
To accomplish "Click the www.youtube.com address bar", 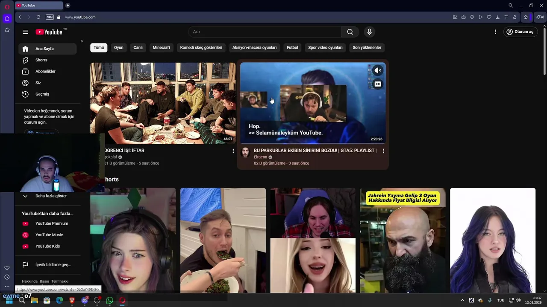I will (x=80, y=17).
